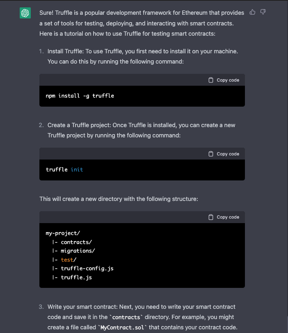Screen dimensions: 288x333
Task: Click clipboard icon for directory structure block
Action: pyautogui.click(x=211, y=217)
